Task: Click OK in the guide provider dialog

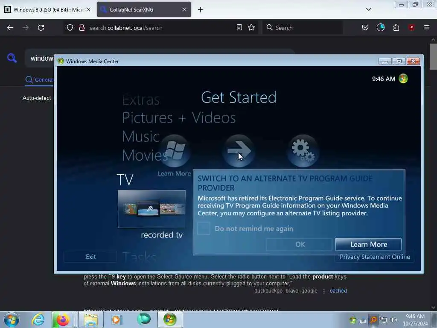Action: pos(299,244)
